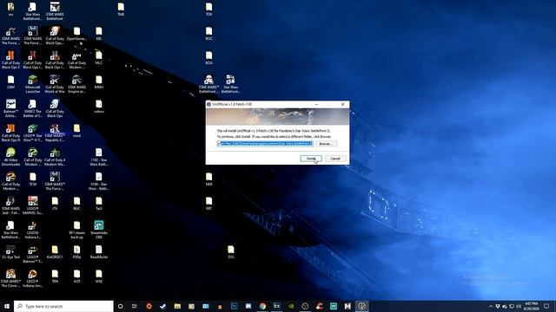Select the ReadMe.txt file on desktop
The image size is (556, 312).
tap(98, 252)
